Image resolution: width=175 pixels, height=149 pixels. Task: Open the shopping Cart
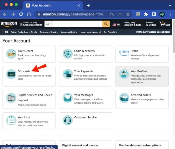pos(165,24)
